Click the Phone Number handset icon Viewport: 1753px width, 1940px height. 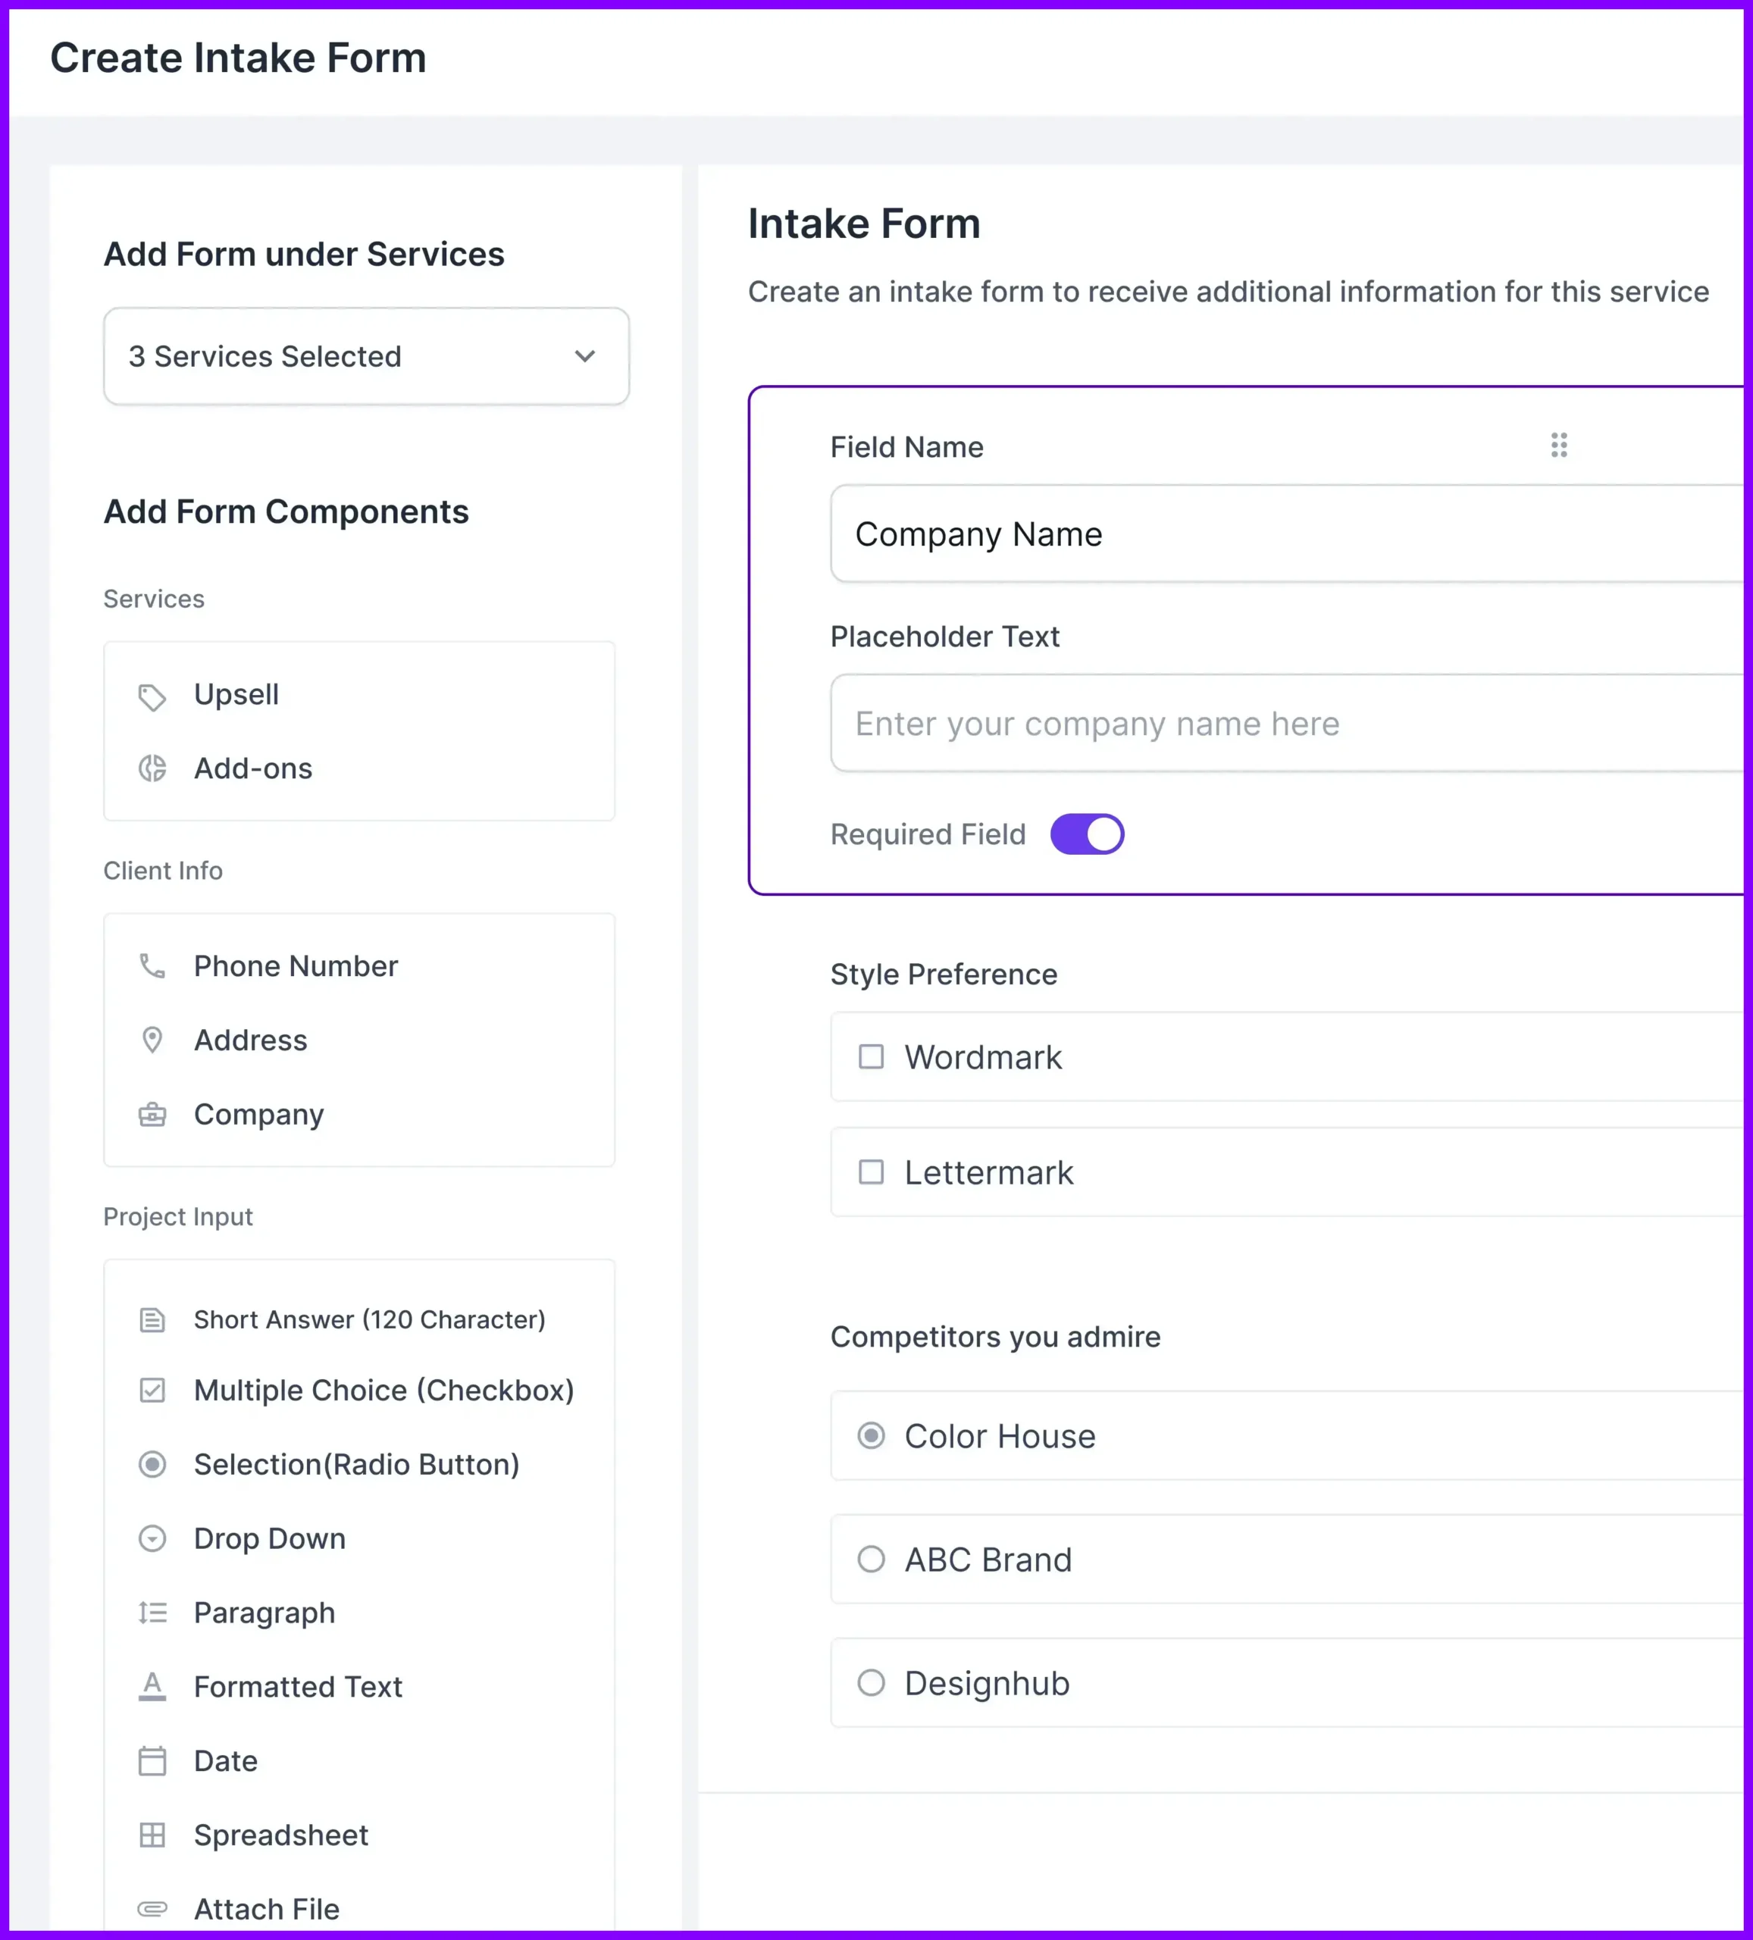tap(152, 966)
